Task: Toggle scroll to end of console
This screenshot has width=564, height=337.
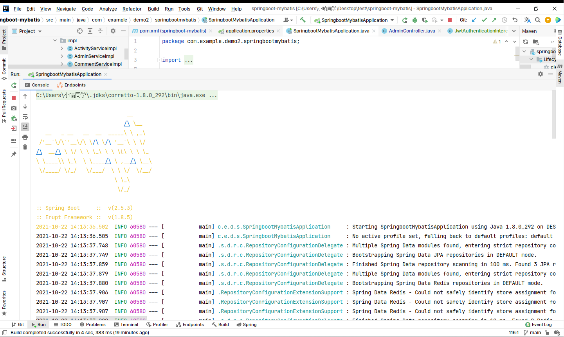Action: [x=25, y=126]
